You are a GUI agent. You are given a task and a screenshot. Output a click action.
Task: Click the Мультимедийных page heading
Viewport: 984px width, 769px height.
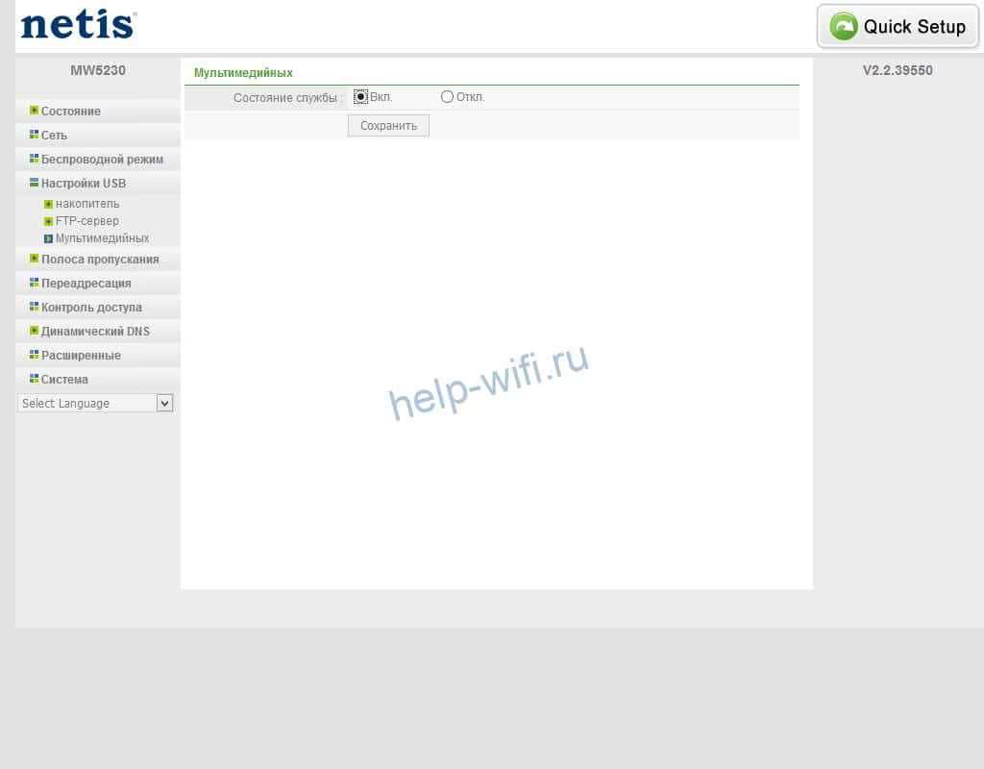coord(243,73)
